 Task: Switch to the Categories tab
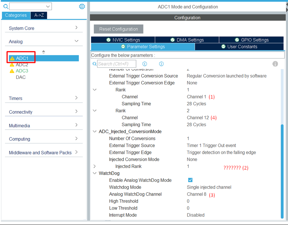(x=16, y=15)
